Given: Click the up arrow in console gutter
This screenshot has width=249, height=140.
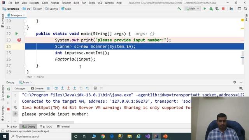Looking at the screenshot, I should [x=15, y=95].
